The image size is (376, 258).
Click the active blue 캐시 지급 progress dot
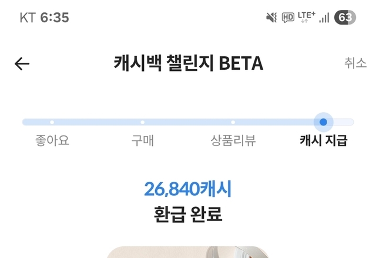tap(323, 122)
